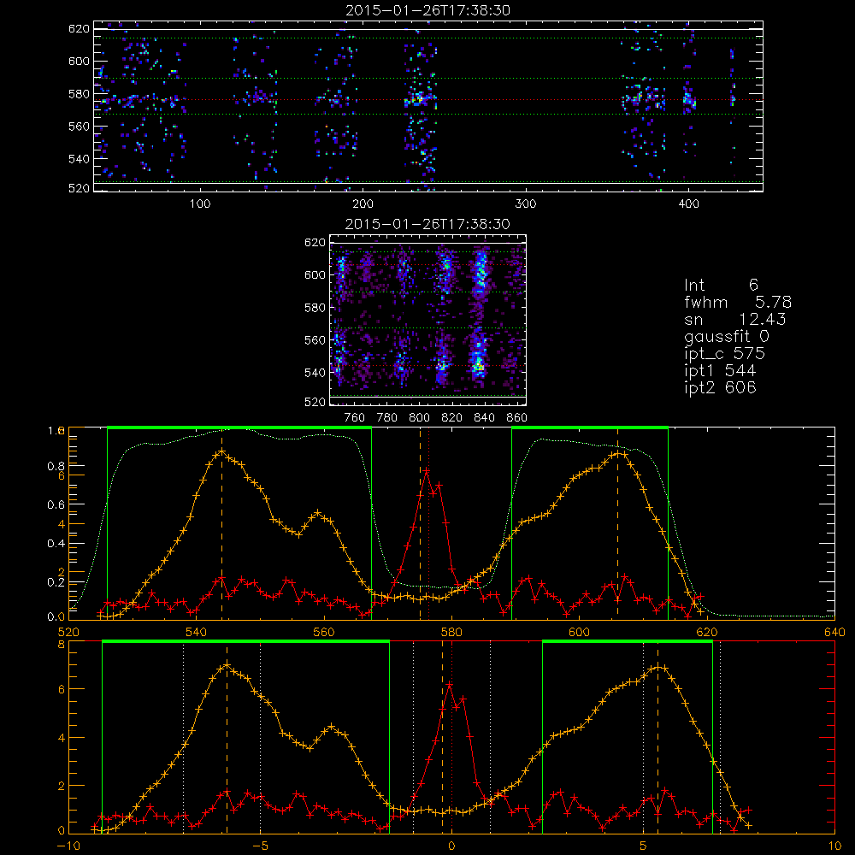Click x-axis label 640 on profile plot

(x=834, y=632)
